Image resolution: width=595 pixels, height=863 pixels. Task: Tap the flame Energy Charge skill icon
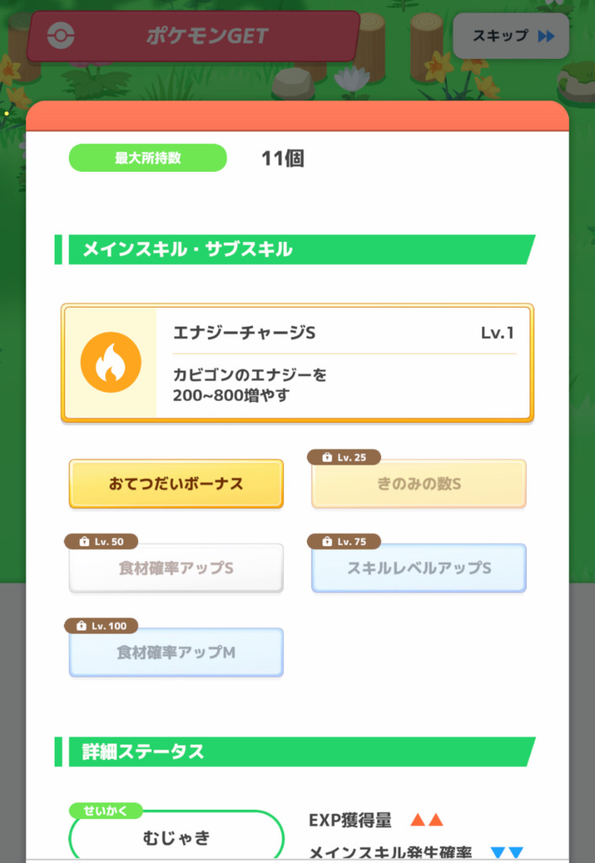coord(110,362)
